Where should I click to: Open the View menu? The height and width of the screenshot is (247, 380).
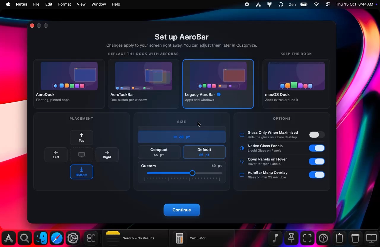(81, 4)
